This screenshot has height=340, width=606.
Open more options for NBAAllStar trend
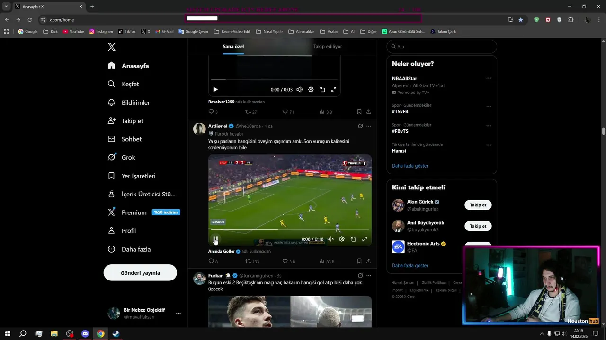click(x=489, y=78)
